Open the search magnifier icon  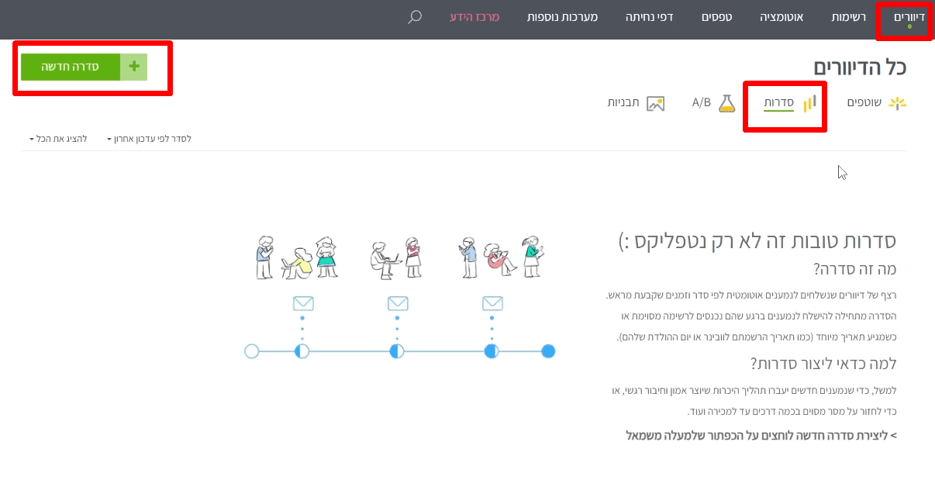pyautogui.click(x=415, y=16)
